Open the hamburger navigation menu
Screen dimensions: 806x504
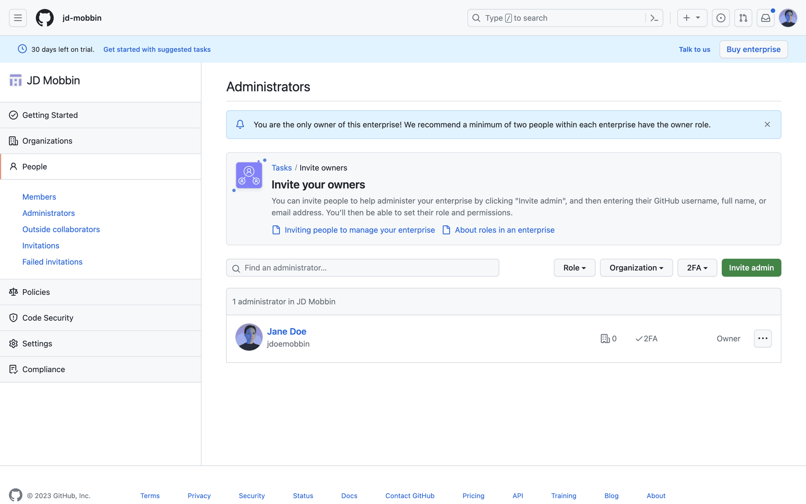[x=18, y=18]
